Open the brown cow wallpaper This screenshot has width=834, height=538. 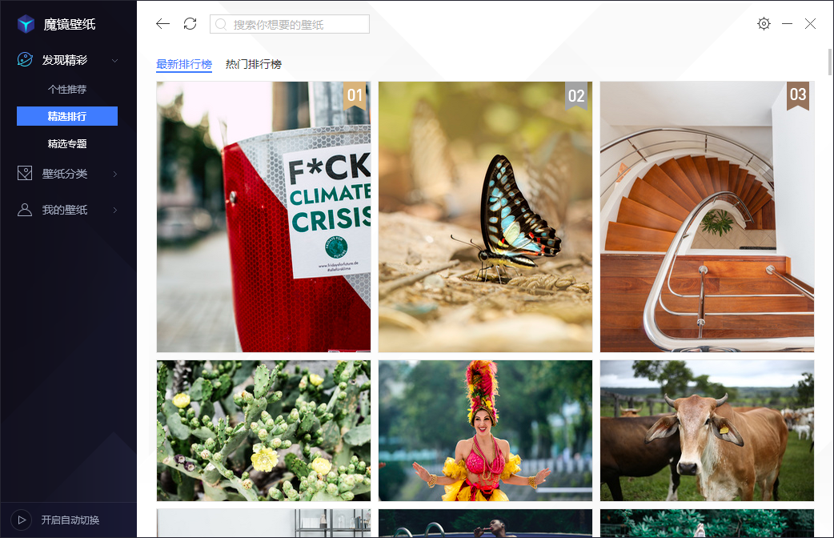[x=707, y=431]
